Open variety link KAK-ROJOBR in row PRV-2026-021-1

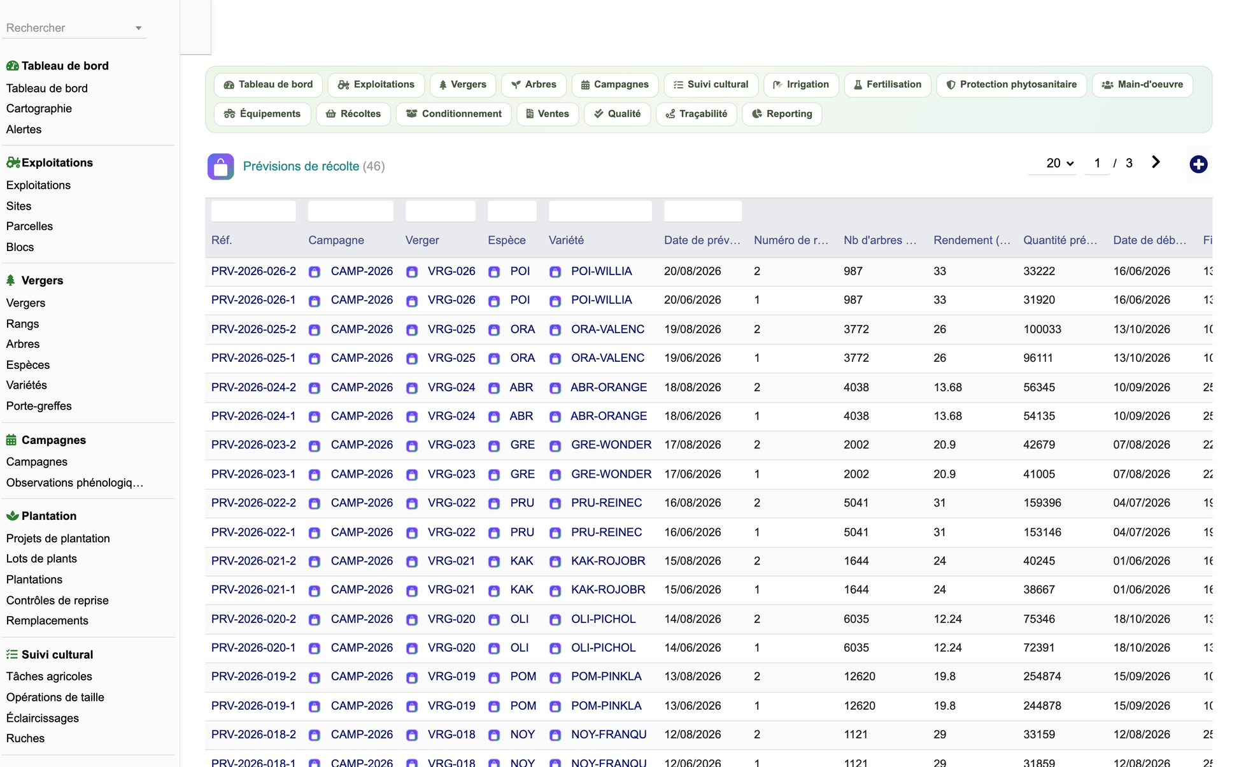coord(608,590)
